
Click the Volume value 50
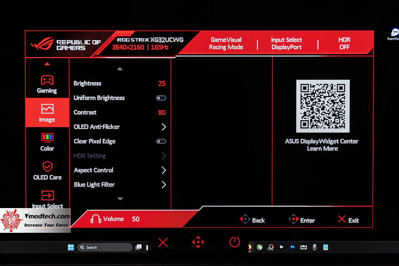(136, 219)
